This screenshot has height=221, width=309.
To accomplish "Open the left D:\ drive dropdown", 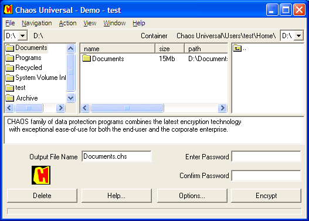I will 23,36.
